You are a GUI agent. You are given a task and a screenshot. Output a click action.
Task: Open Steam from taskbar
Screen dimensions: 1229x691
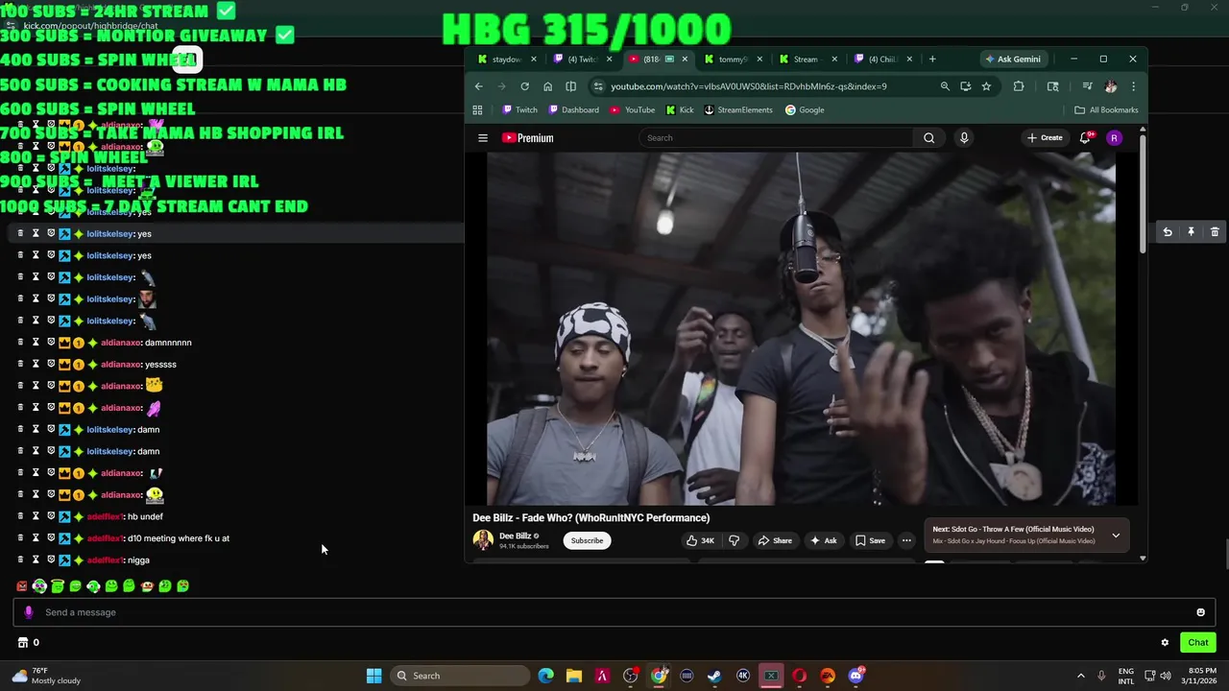tap(714, 676)
